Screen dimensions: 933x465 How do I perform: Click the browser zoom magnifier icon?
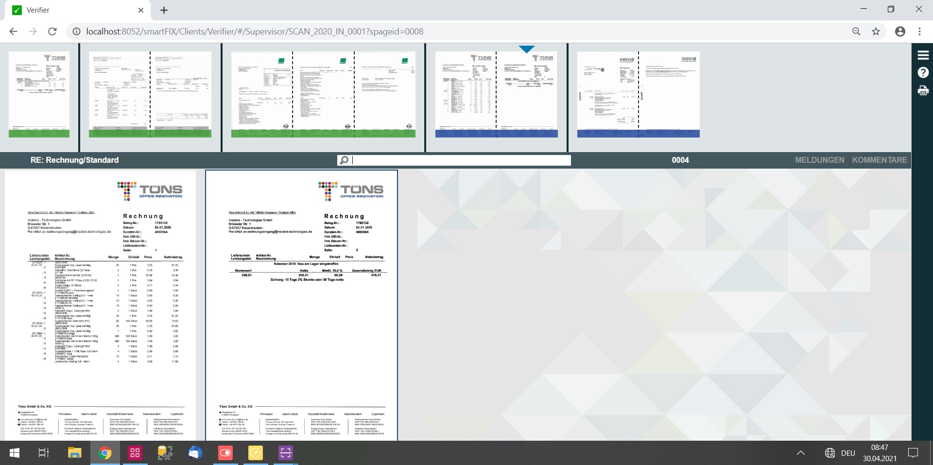pos(856,32)
